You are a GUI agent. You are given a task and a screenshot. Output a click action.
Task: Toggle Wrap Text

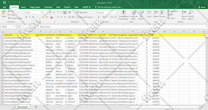[x=82, y=12]
